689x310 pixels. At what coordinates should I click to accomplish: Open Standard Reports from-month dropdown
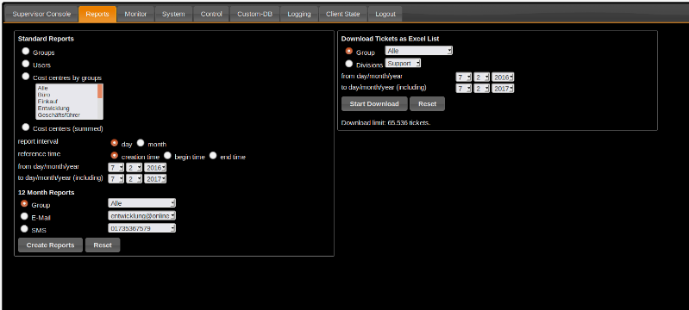click(x=134, y=168)
